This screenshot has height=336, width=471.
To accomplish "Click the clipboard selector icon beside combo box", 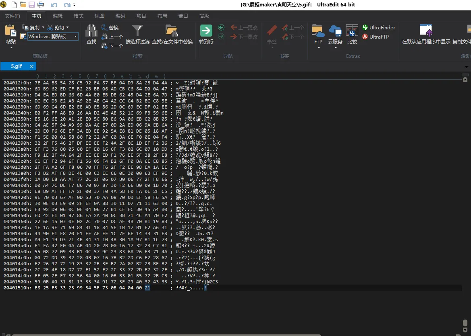I will click(23, 36).
